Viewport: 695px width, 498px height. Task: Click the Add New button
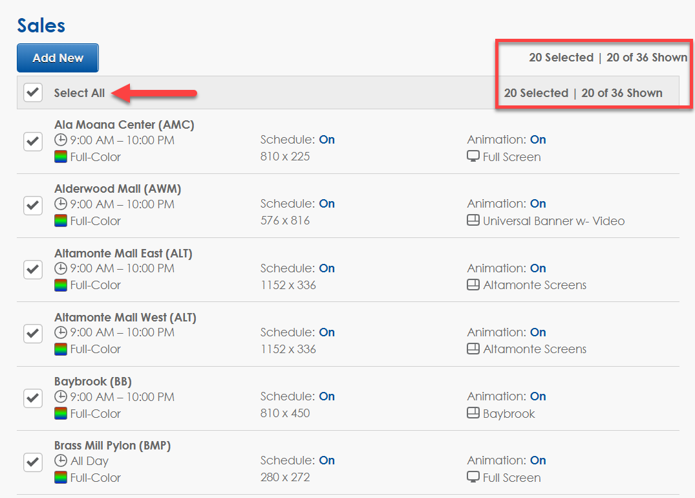coord(58,58)
